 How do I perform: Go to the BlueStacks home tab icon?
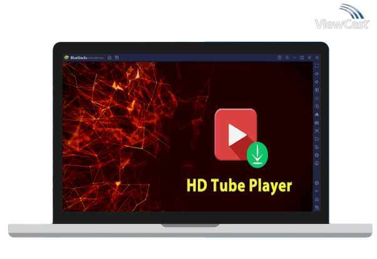click(110, 58)
